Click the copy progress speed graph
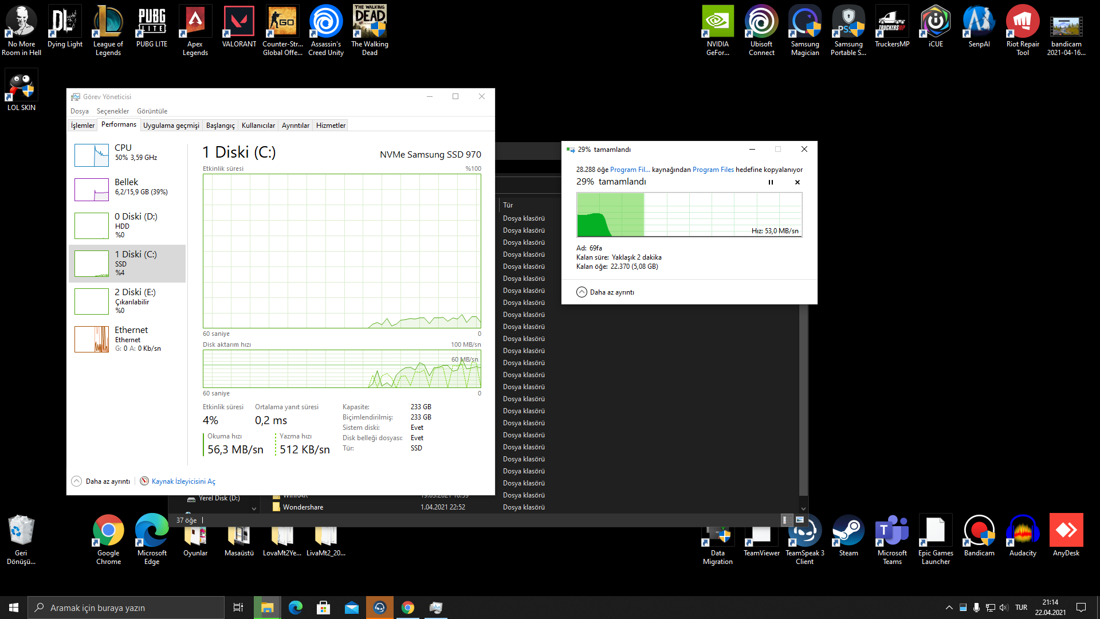This screenshot has width=1100, height=619. tap(689, 214)
